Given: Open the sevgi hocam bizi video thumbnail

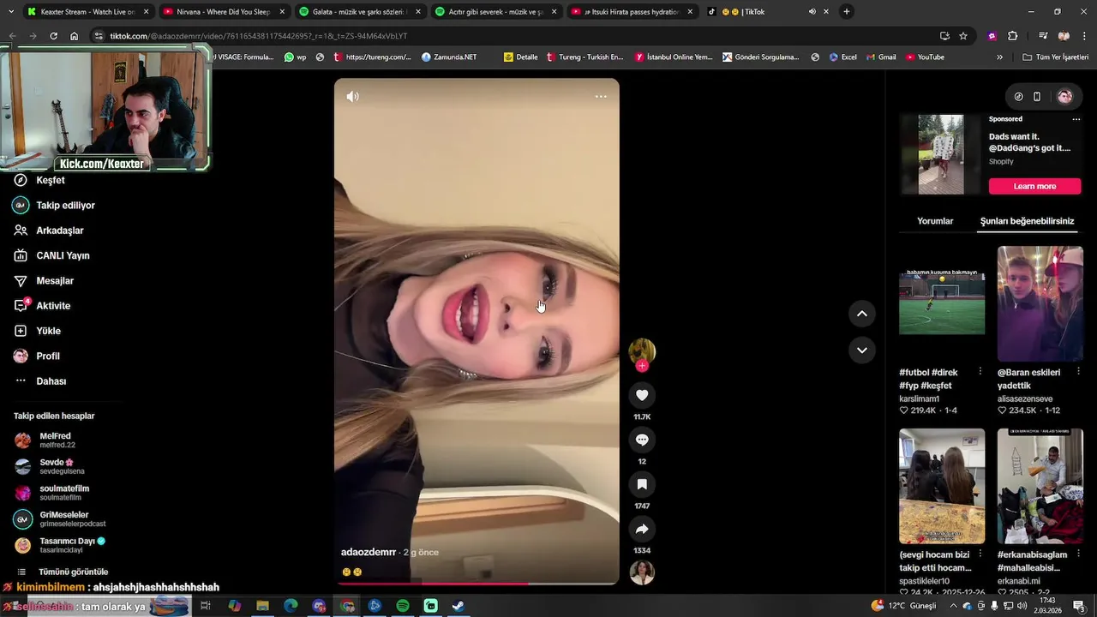Looking at the screenshot, I should (942, 486).
